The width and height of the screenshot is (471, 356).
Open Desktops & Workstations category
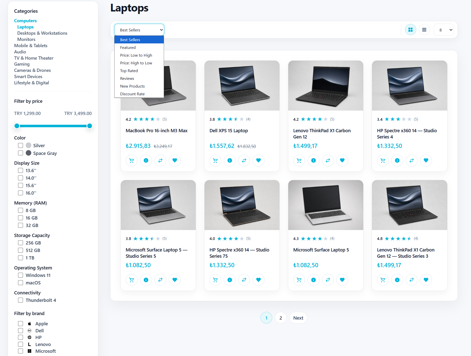[42, 33]
